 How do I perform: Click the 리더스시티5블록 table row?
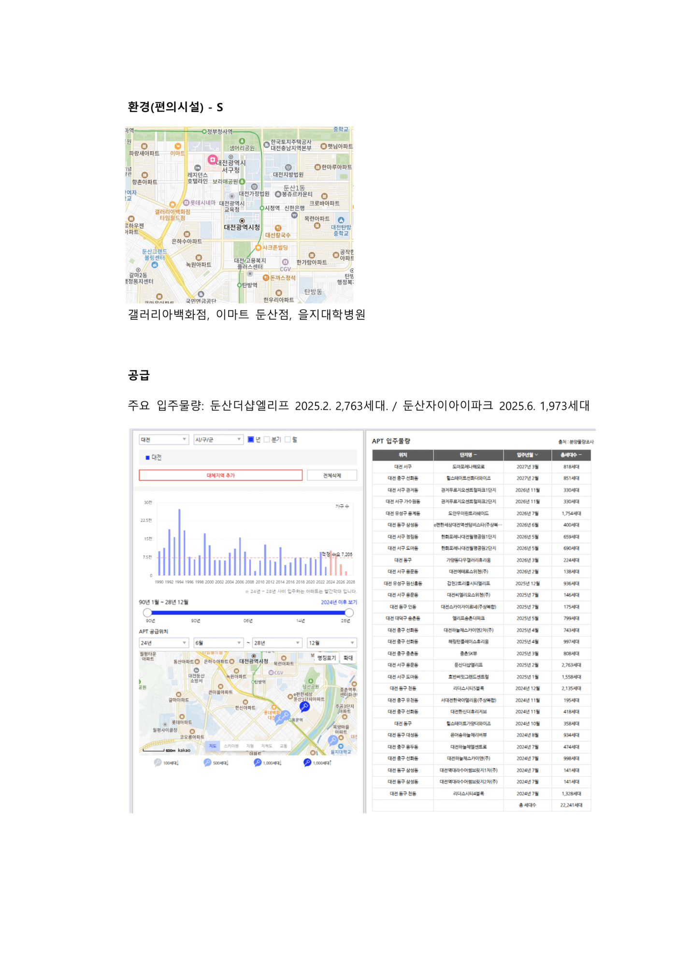[x=481, y=688]
